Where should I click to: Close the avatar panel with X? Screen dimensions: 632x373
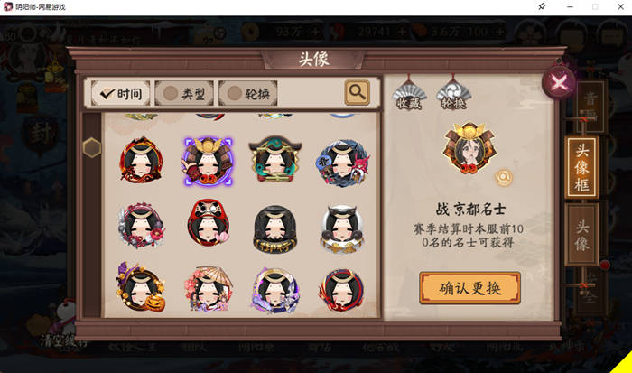point(559,83)
